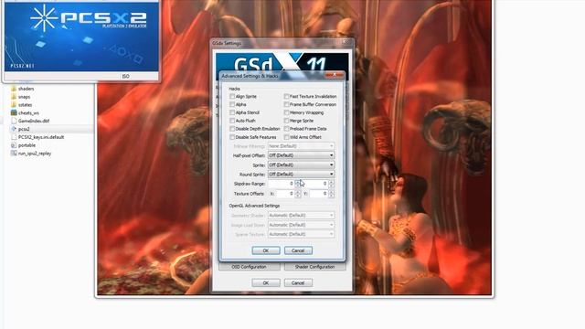Image resolution: width=585 pixels, height=329 pixels.
Task: Click the shaders folder name
Action: [x=27, y=89]
